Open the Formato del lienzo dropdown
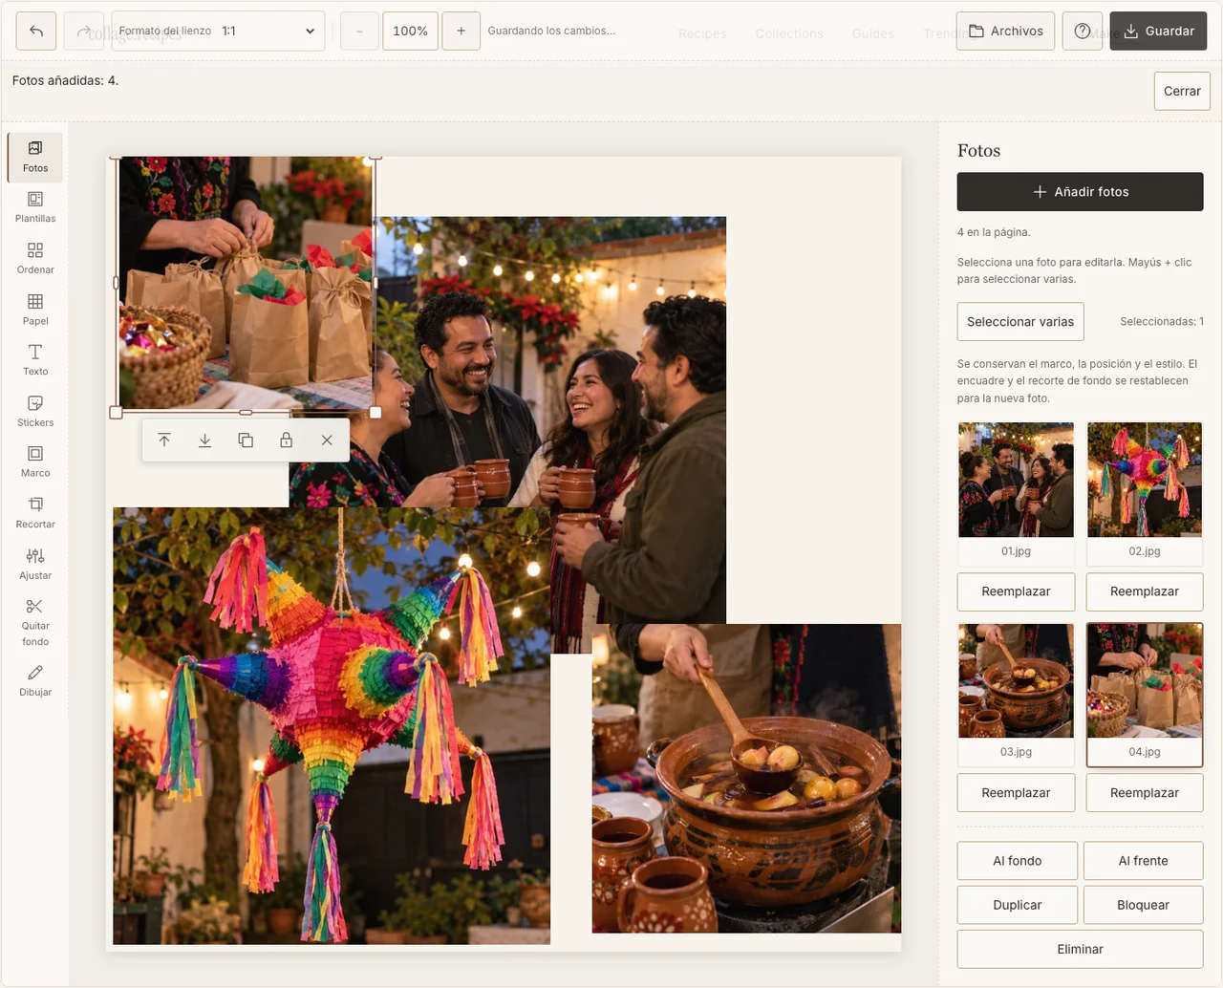Image resolution: width=1223 pixels, height=988 pixels. click(218, 31)
